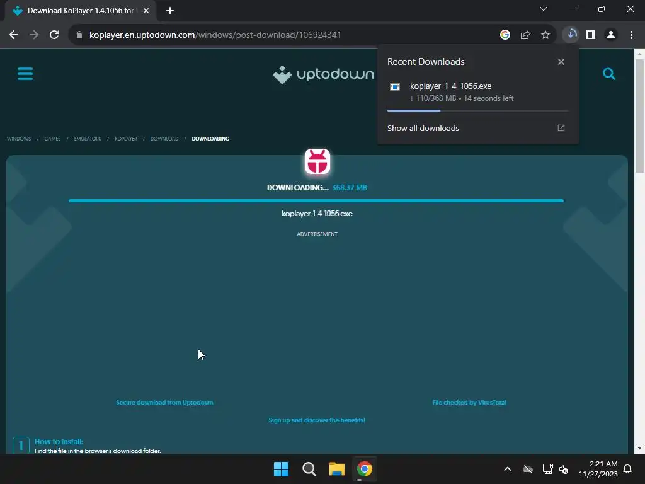Screen dimensions: 645x484
Task: Click the GAMES breadcrumb
Action: click(x=52, y=139)
